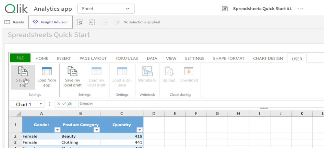Click the fx insert function icon
Screen dimensions: 324x148
click(x=70, y=104)
